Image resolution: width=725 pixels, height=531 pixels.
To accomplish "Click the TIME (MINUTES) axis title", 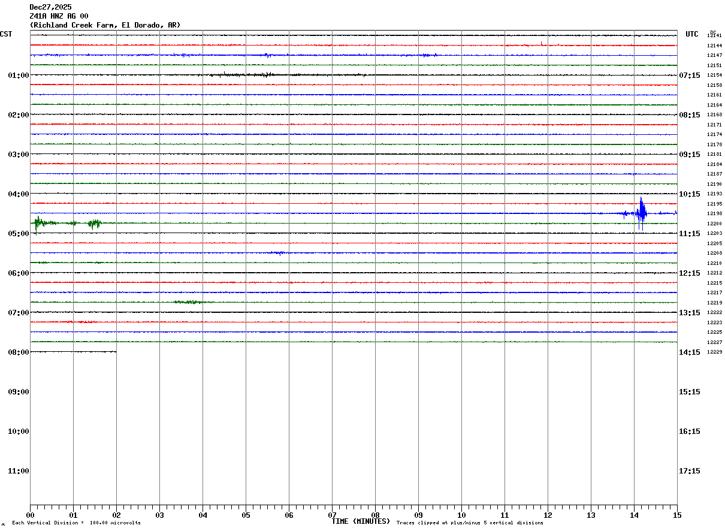I will (x=361, y=521).
